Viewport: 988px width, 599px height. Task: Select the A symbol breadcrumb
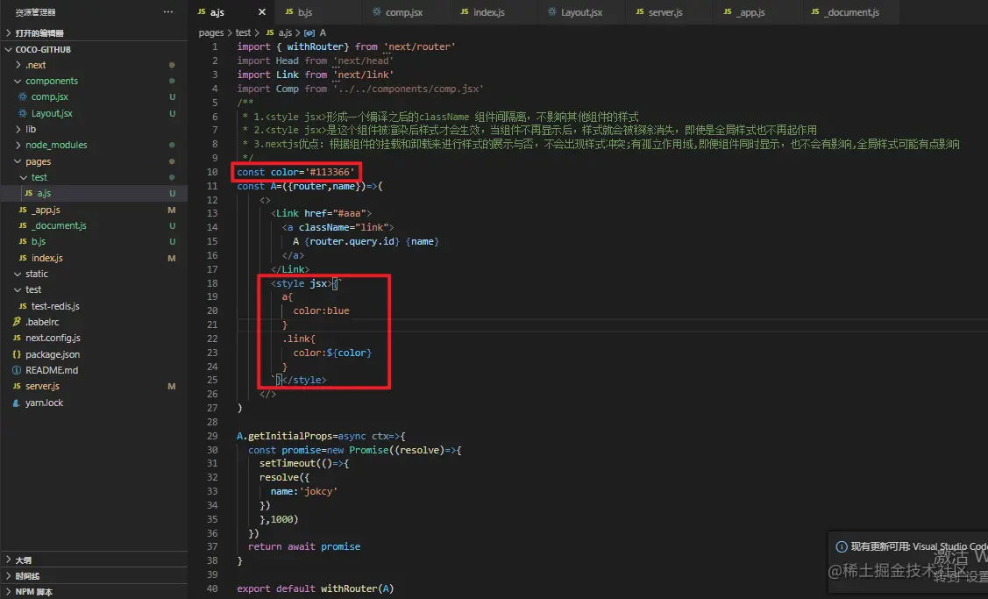tap(323, 32)
